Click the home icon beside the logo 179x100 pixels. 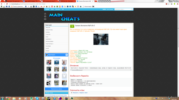[x=45, y=14]
